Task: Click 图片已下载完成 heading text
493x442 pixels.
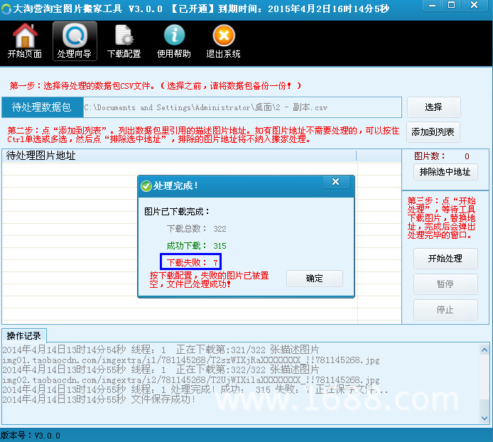Action: [177, 212]
